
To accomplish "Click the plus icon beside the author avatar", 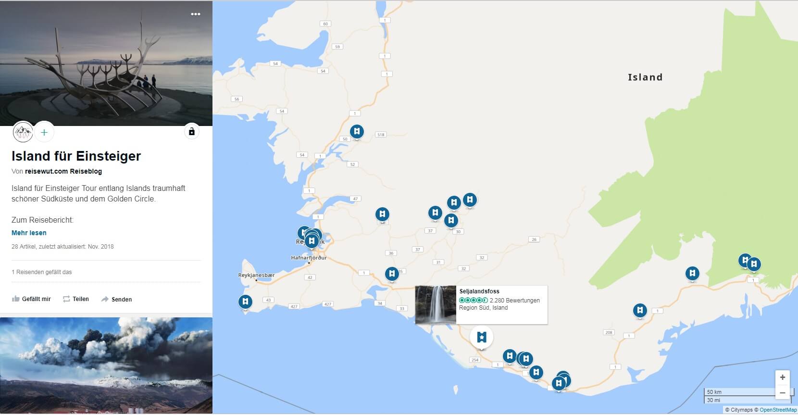I will (44, 132).
